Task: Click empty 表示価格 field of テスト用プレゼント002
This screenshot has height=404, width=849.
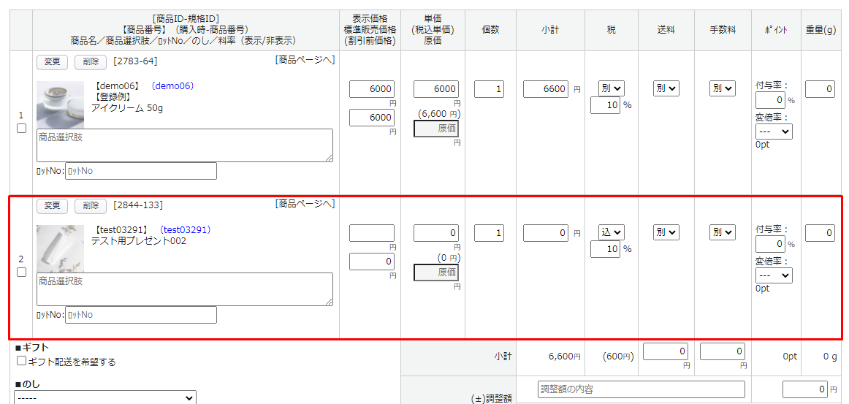Action: [372, 233]
